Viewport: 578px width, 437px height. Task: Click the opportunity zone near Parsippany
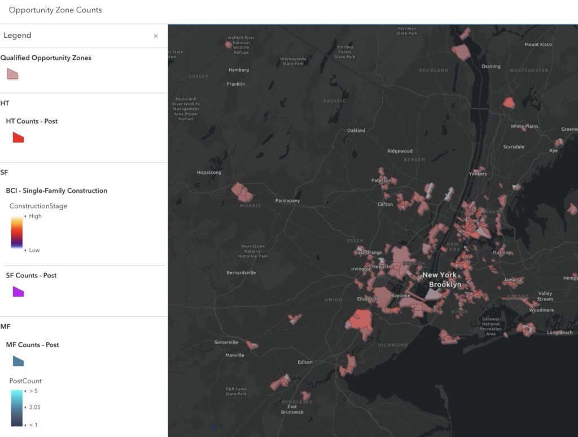point(242,192)
